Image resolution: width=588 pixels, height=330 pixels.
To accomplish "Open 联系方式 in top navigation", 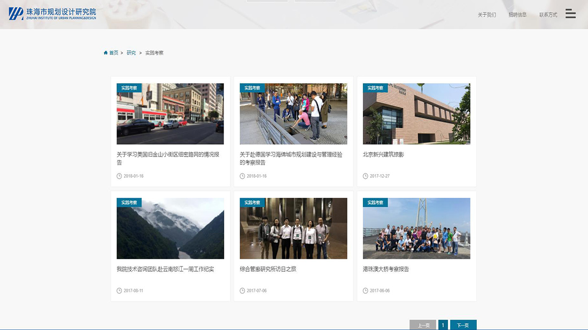I will (x=548, y=15).
